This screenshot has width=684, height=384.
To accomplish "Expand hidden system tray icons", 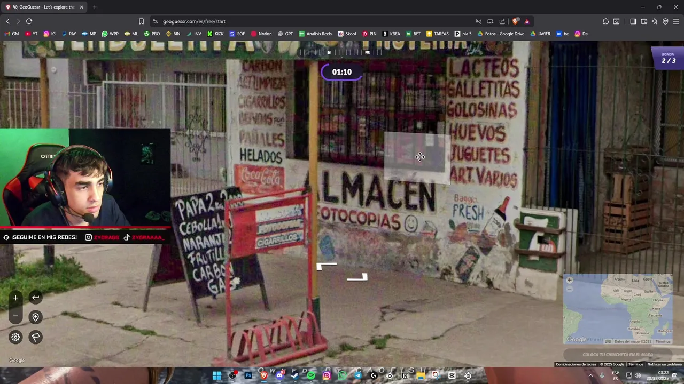I will (x=590, y=375).
